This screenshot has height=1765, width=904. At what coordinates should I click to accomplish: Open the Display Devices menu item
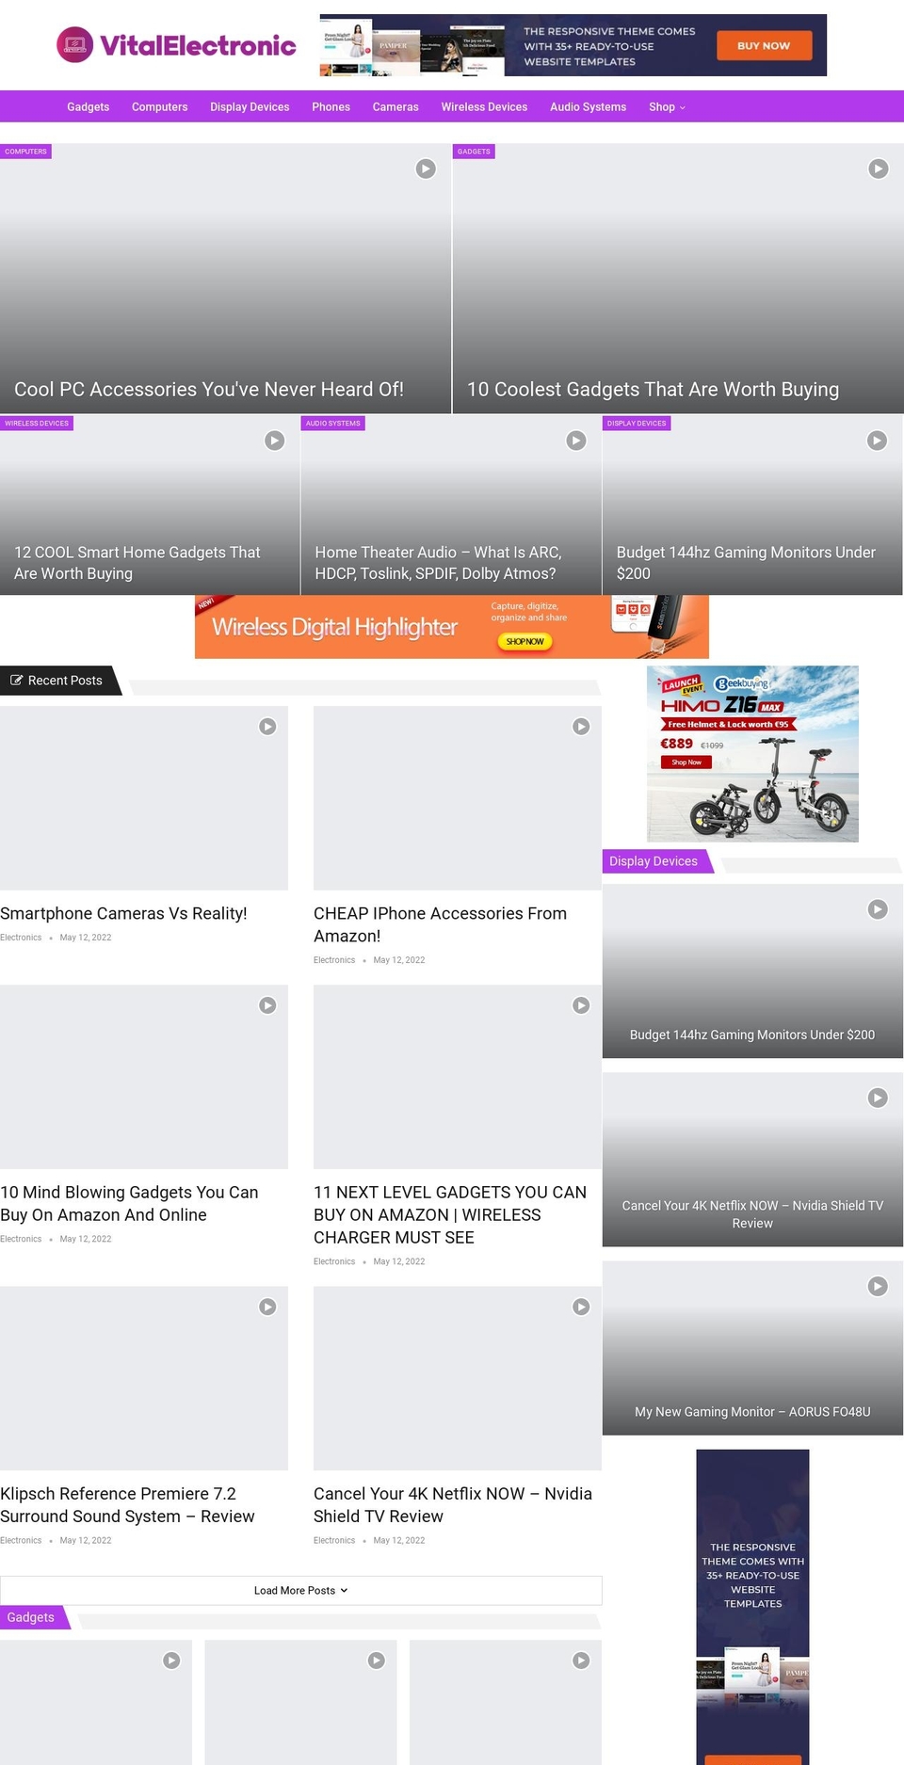[250, 107]
